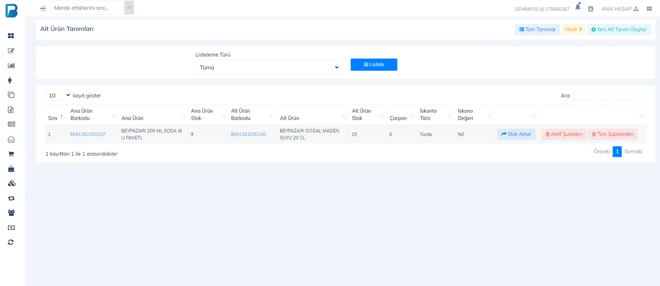660x286 pixels.
Task: Open the edit pencil icon in sidebar
Action: (11, 51)
